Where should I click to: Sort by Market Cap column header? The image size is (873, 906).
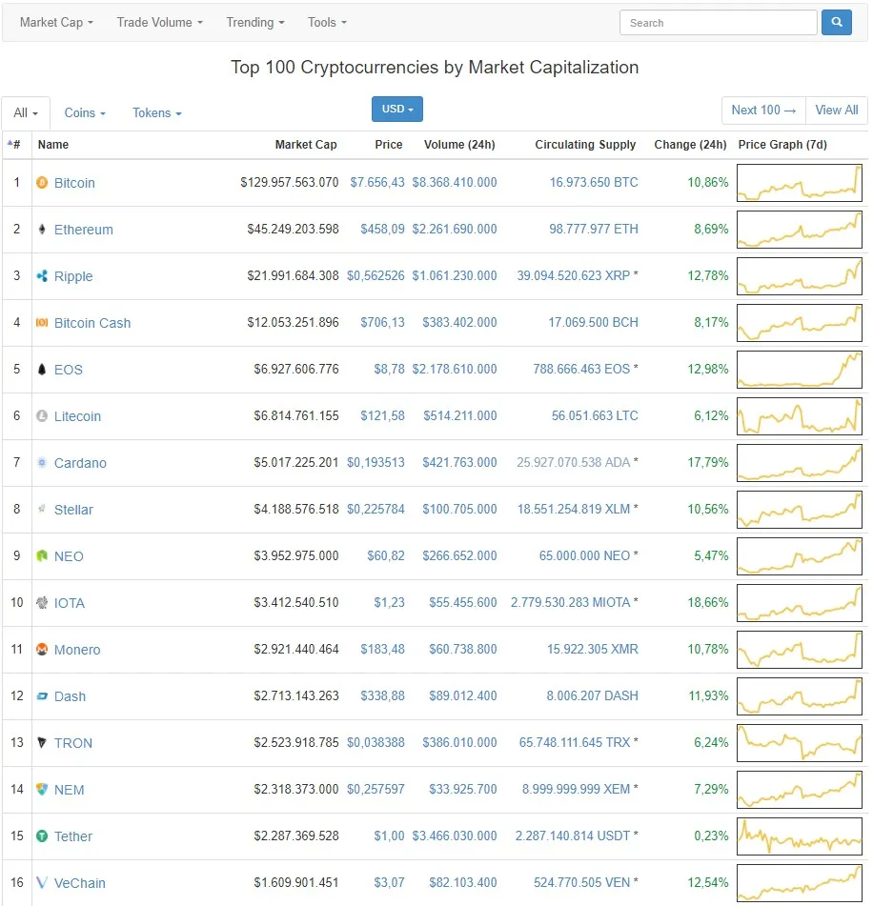(306, 145)
